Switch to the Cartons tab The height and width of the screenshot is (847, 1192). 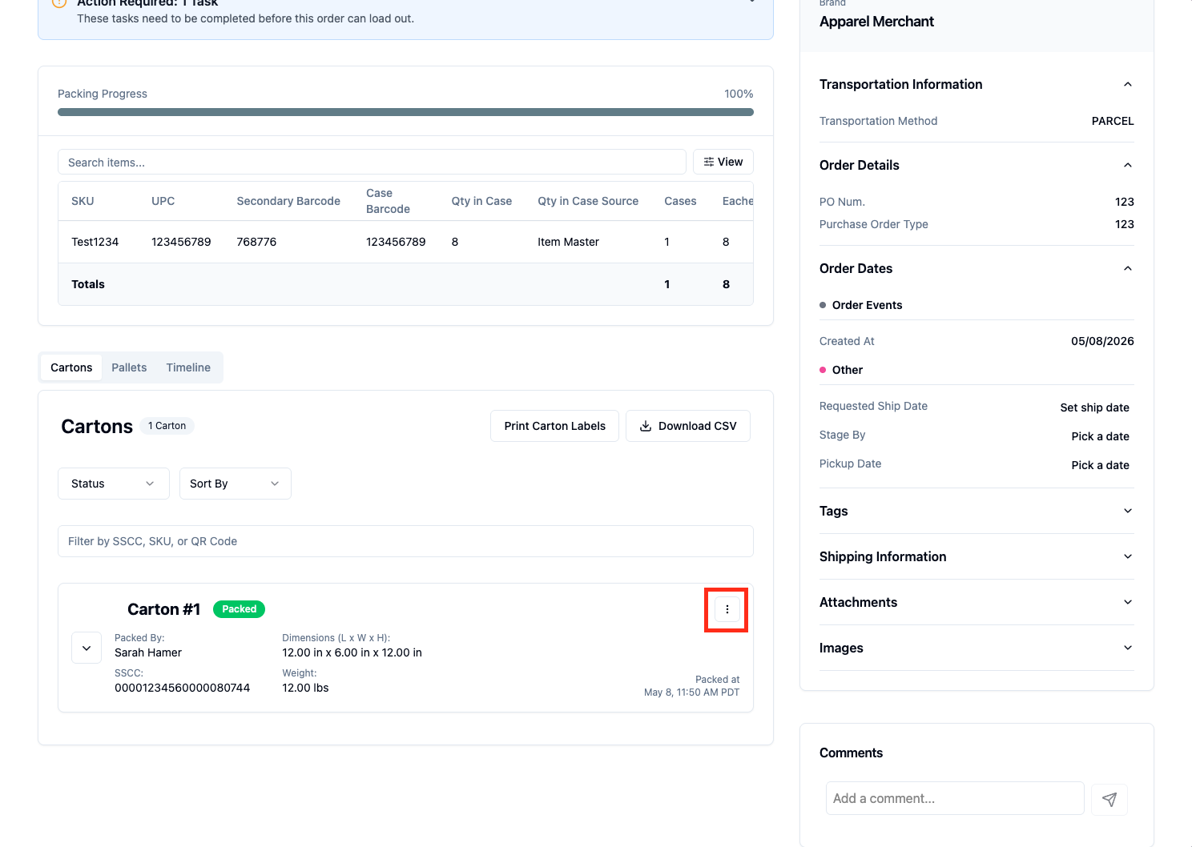(x=71, y=367)
